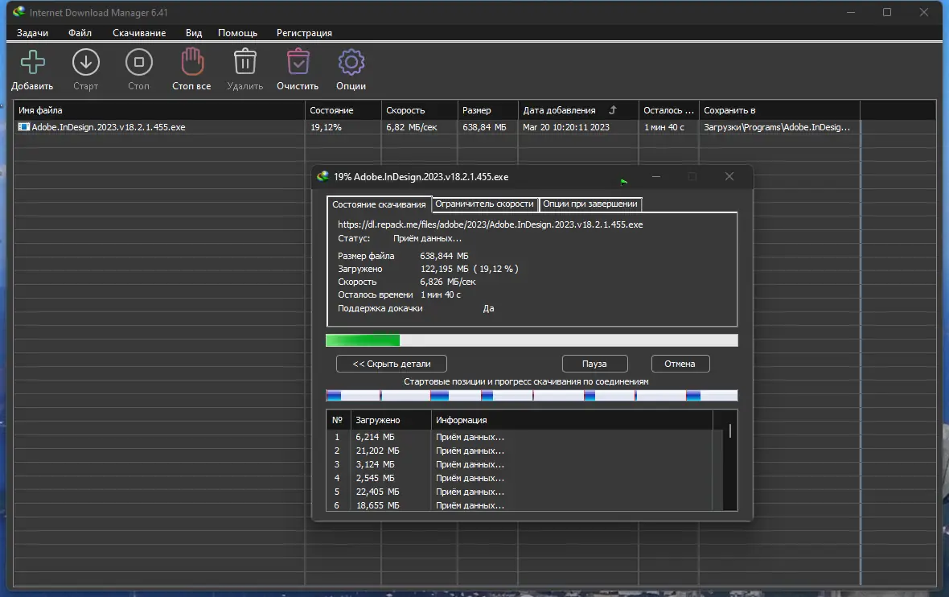
Task: Click the Очистить toolbar icon
Action: click(298, 62)
